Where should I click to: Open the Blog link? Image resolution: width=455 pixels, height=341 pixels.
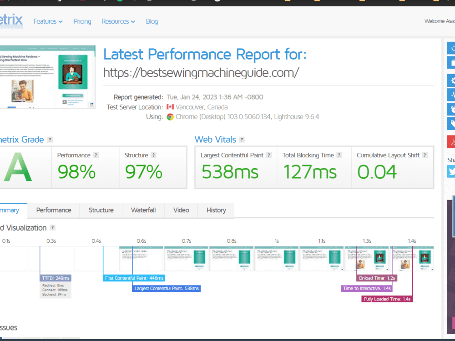[152, 21]
